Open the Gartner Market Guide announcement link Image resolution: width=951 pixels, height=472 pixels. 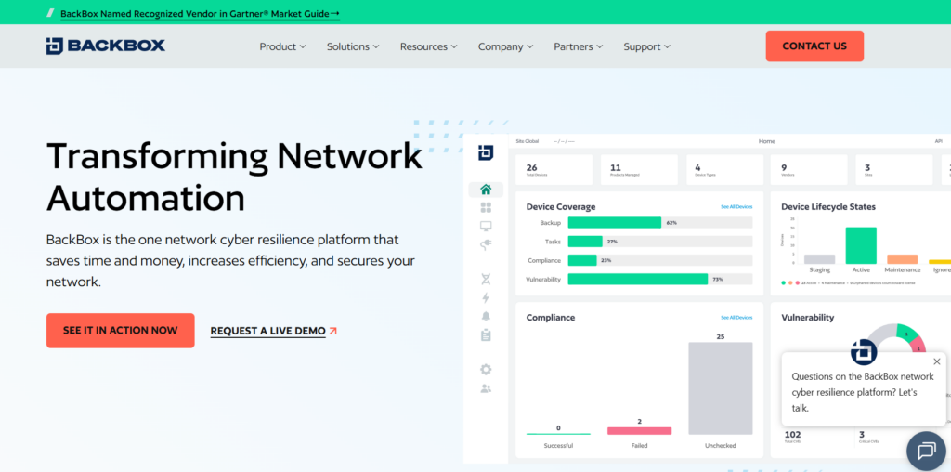(x=201, y=13)
